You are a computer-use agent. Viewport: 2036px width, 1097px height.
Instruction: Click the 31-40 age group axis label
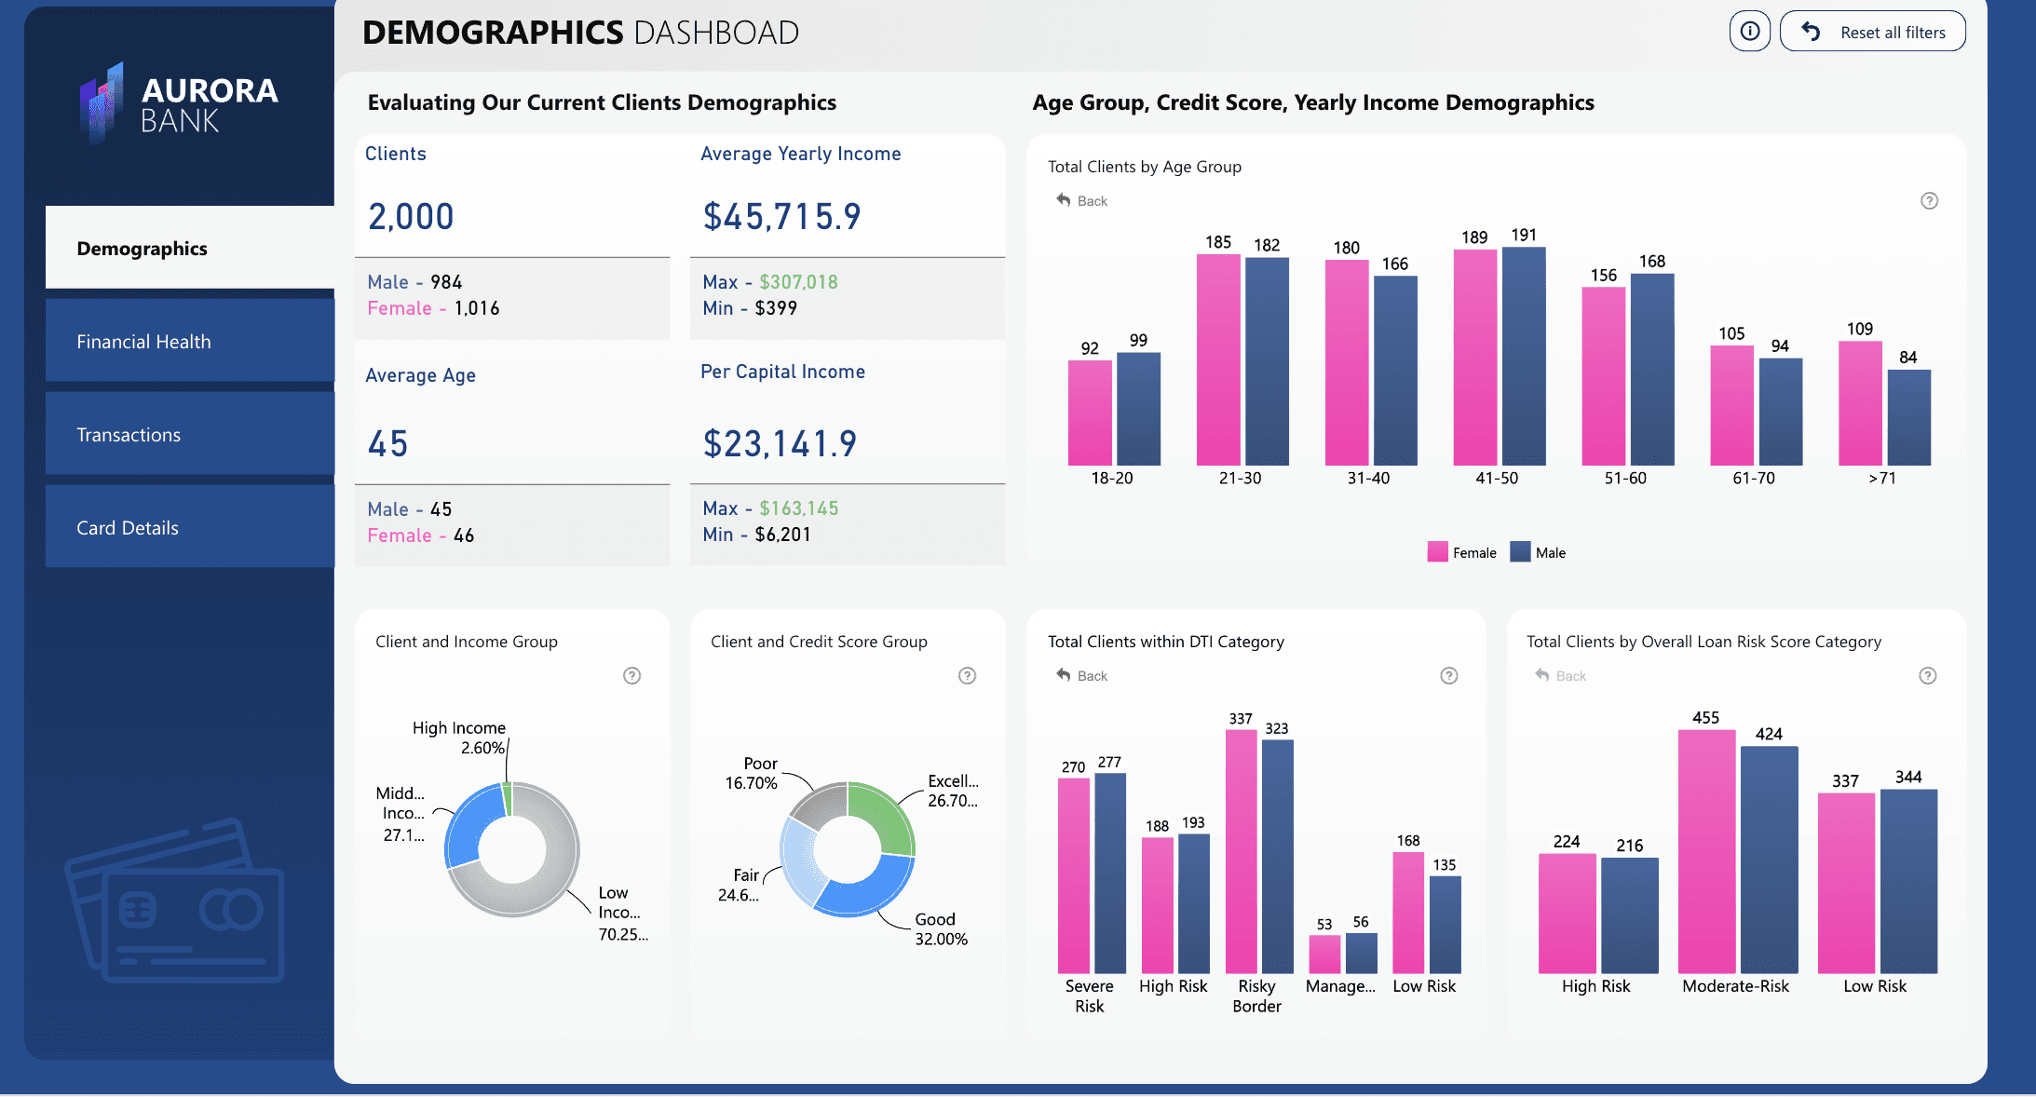1368,478
